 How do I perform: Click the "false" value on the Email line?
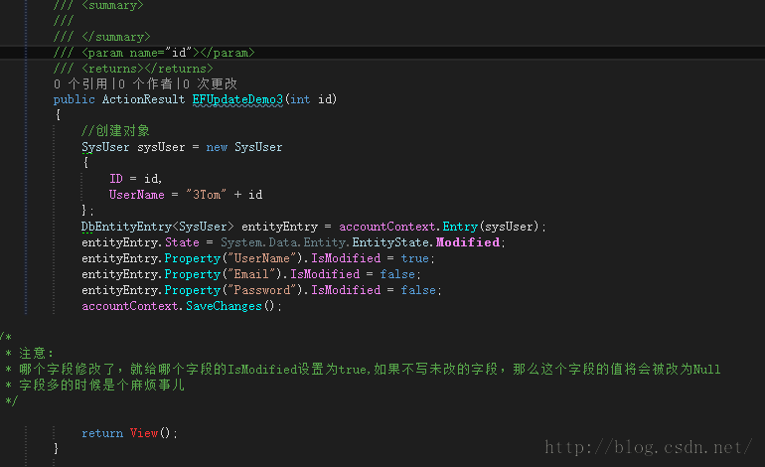[x=397, y=274]
